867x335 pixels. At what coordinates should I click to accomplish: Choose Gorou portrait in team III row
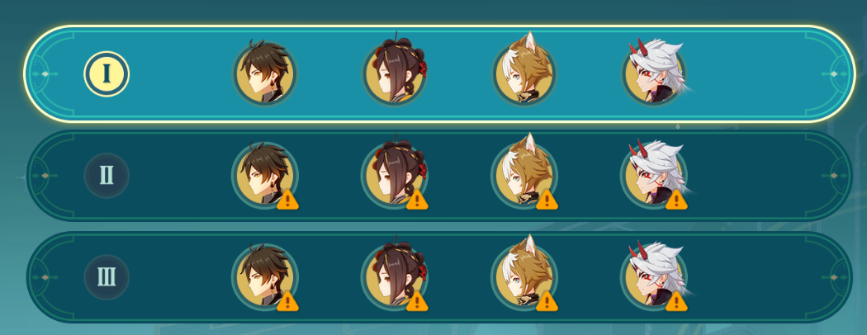524,277
